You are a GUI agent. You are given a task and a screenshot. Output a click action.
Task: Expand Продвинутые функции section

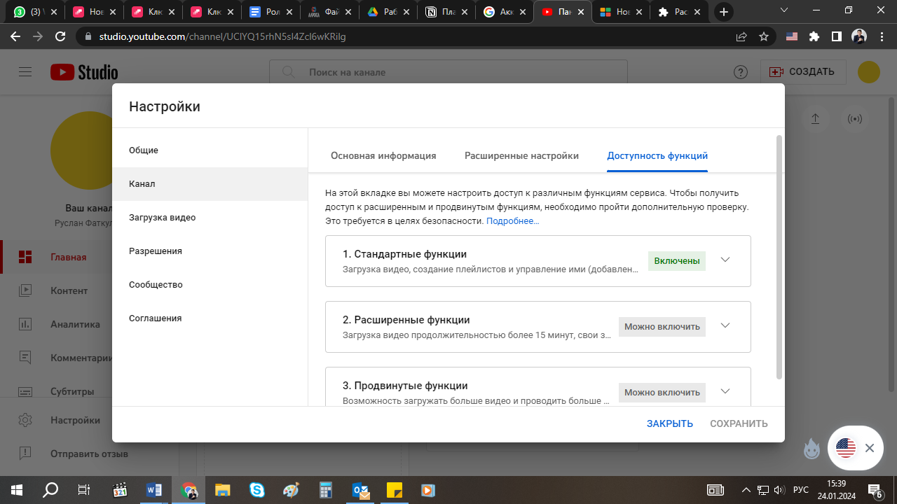tap(725, 391)
